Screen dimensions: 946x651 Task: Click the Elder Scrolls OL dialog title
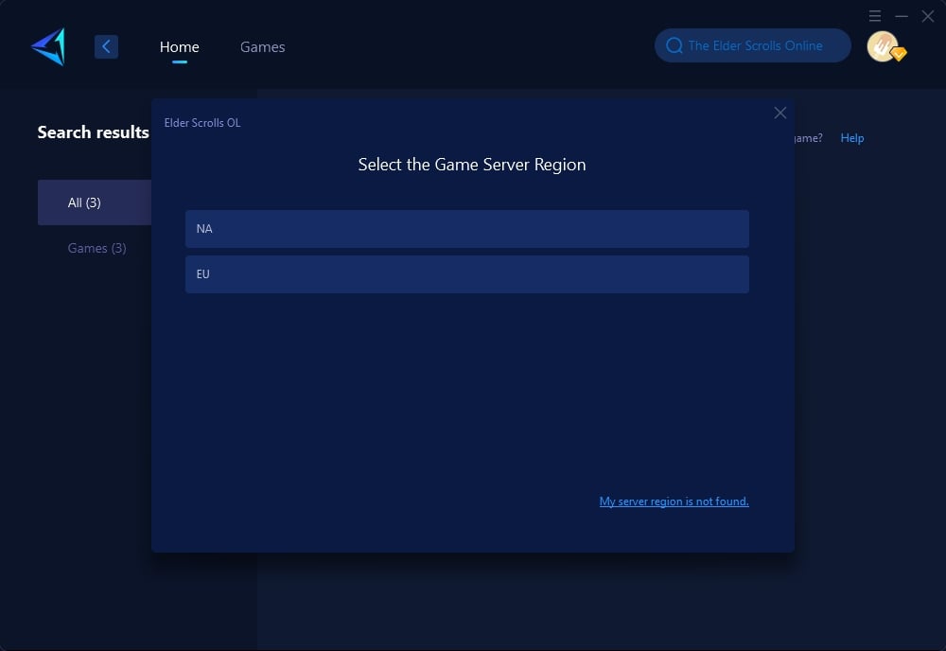click(202, 122)
